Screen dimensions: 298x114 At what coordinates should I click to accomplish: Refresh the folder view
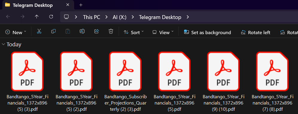[x=51, y=17]
